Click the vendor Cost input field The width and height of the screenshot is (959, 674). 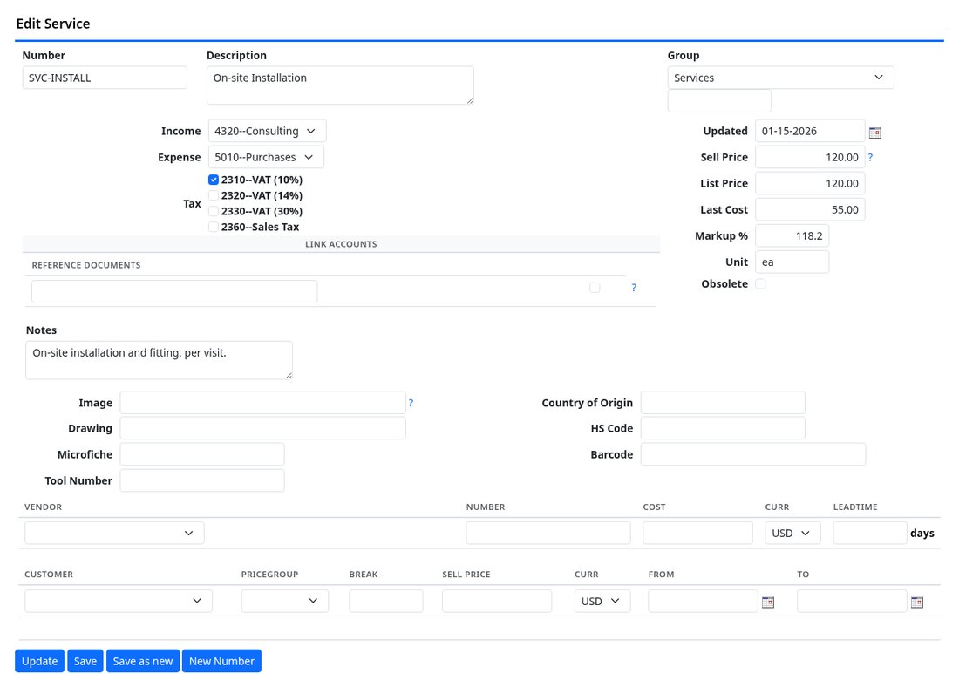click(697, 533)
